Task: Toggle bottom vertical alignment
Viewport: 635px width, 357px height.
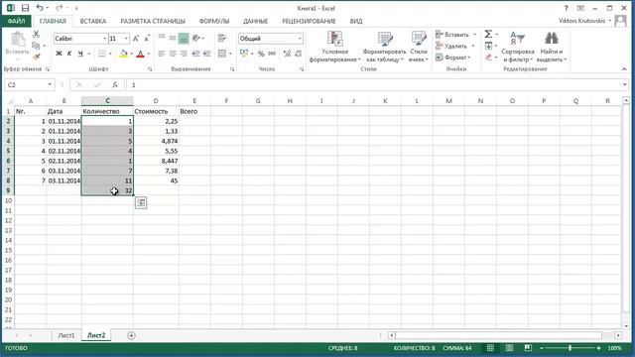Action: pos(184,38)
